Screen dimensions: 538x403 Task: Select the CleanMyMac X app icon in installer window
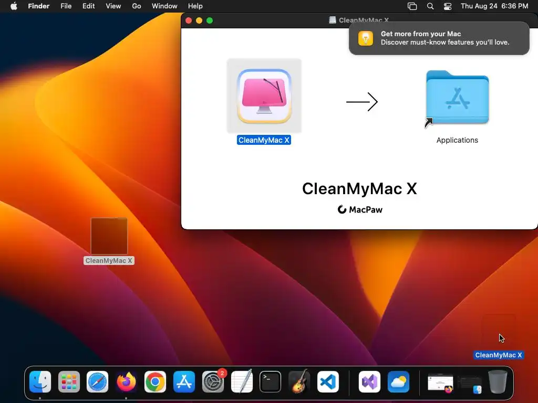[264, 96]
